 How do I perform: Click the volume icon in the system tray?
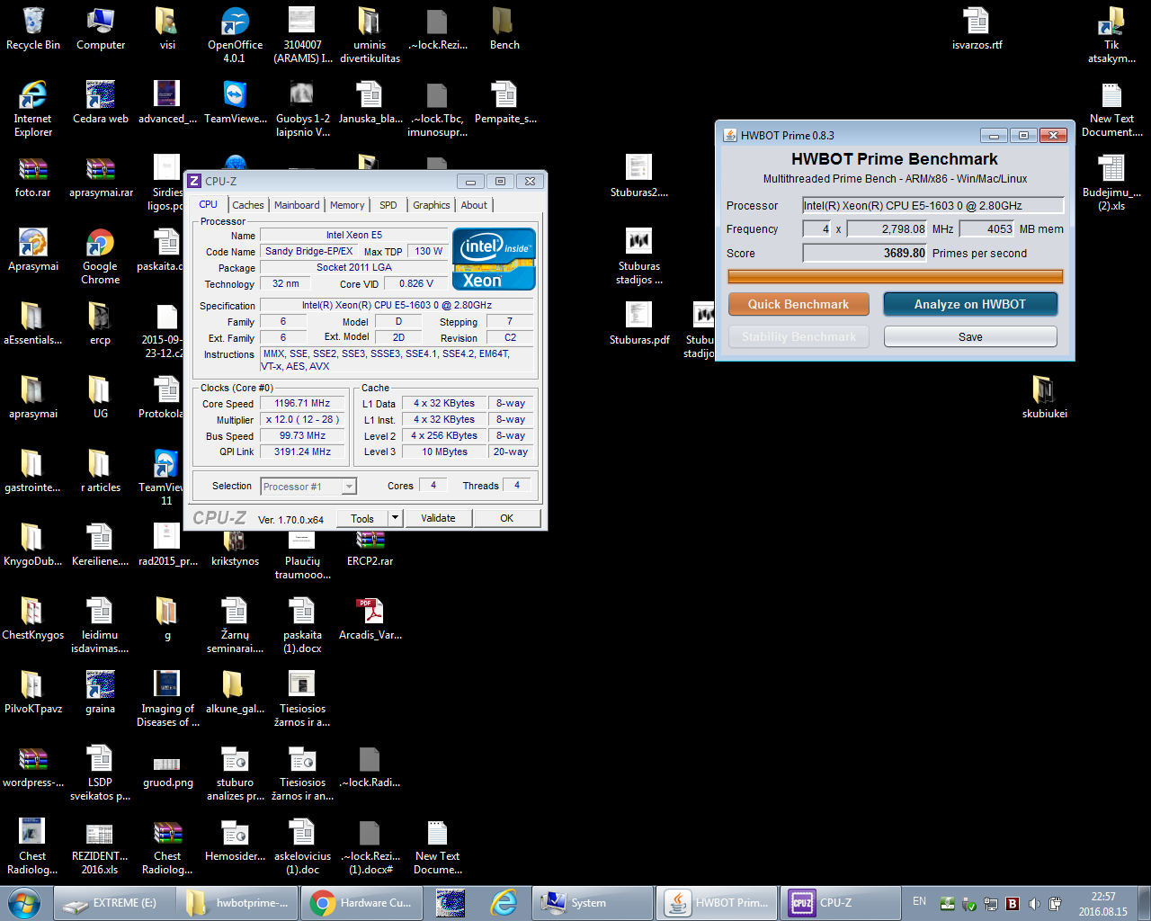coord(1033,904)
